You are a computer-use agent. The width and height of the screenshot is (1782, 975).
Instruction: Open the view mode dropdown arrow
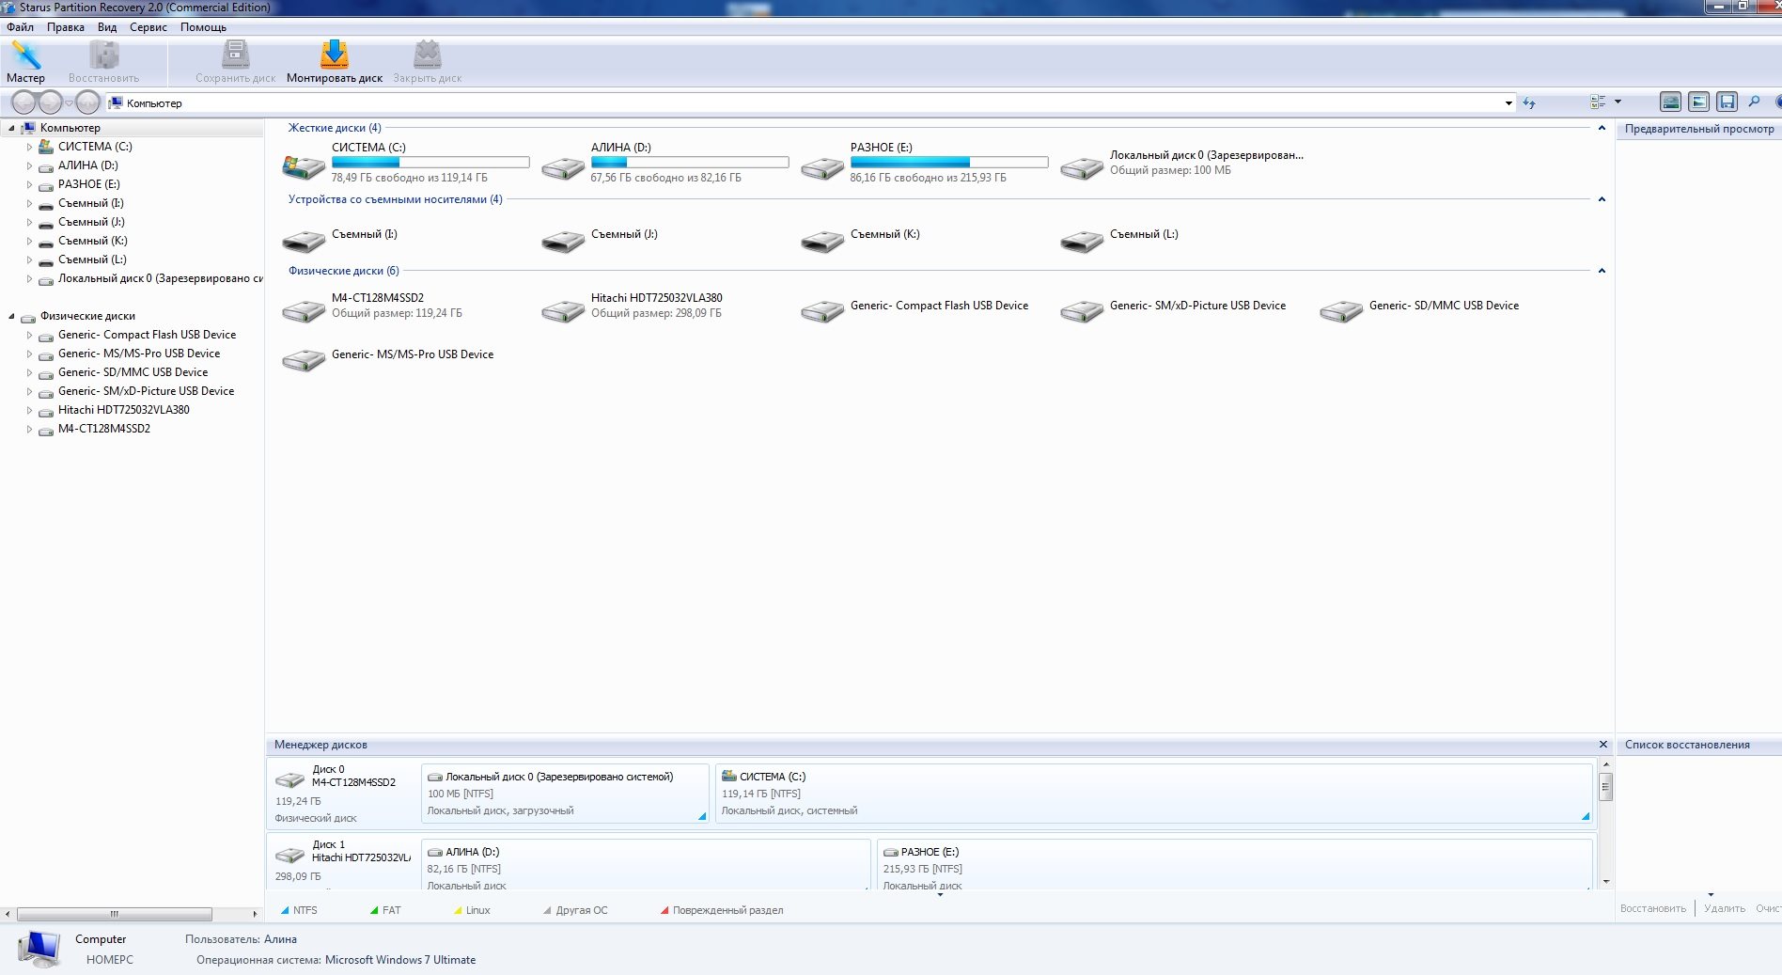pyautogui.click(x=1618, y=102)
